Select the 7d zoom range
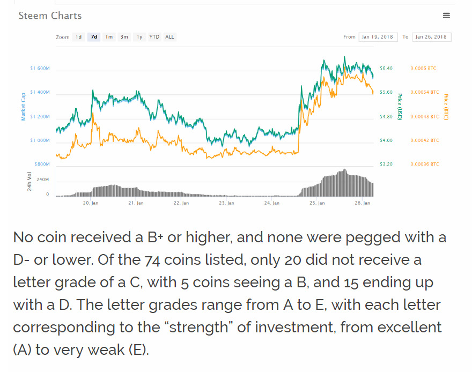 coord(94,37)
